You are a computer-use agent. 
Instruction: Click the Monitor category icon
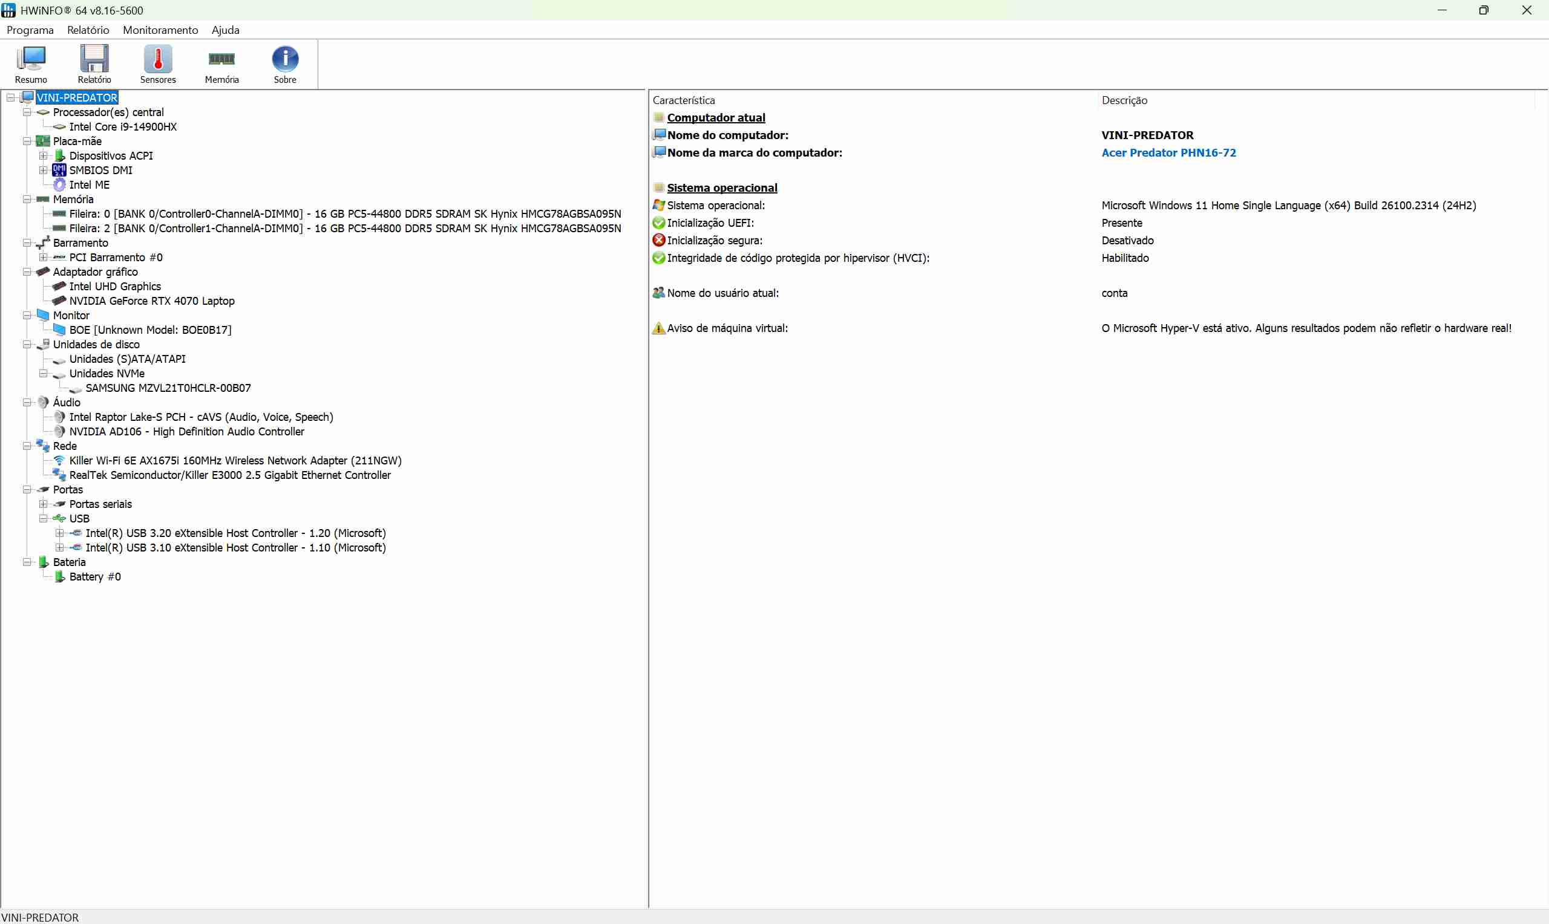pos(43,316)
